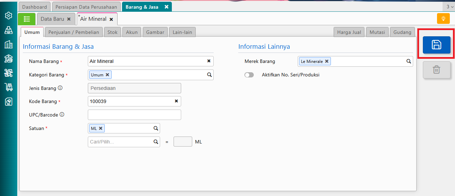Click the Merek Barang label
This screenshot has width=455, height=196.
tap(260, 61)
